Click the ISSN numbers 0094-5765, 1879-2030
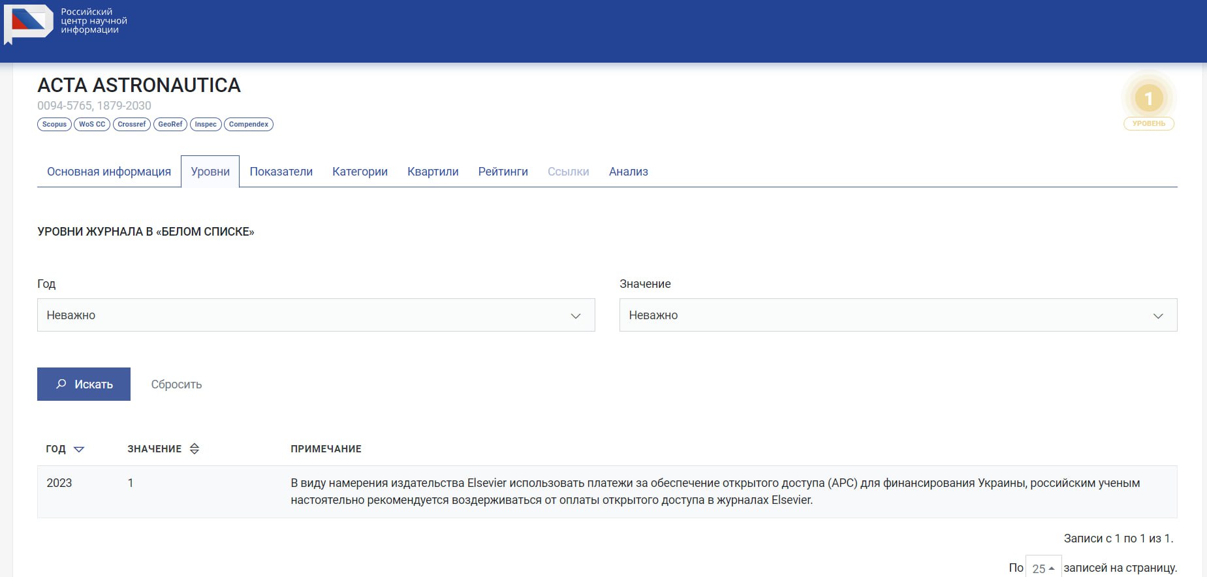Image resolution: width=1207 pixels, height=577 pixels. coord(94,106)
